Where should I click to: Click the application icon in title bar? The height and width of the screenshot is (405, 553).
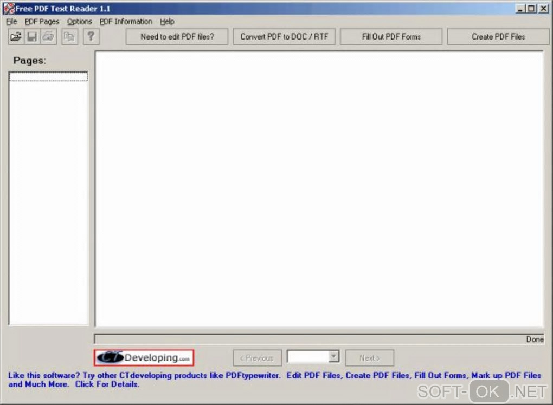(x=9, y=9)
